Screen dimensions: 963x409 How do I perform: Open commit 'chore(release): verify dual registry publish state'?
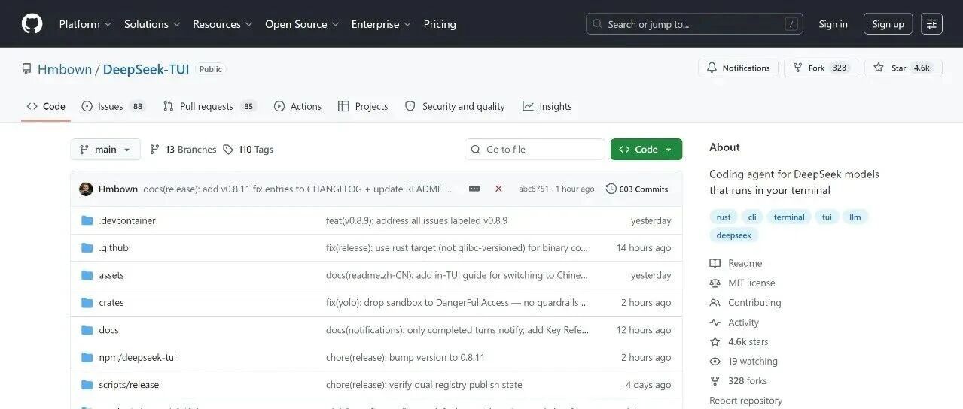424,385
